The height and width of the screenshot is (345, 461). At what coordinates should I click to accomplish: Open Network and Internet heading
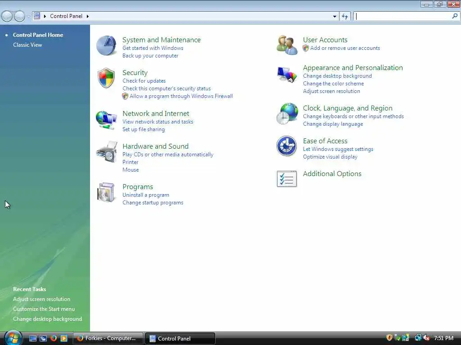click(x=156, y=114)
